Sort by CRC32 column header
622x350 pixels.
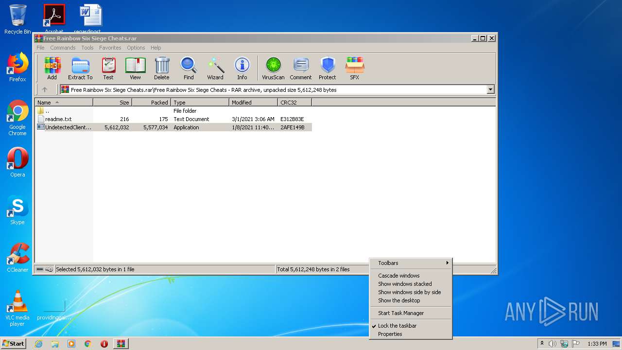(x=294, y=103)
